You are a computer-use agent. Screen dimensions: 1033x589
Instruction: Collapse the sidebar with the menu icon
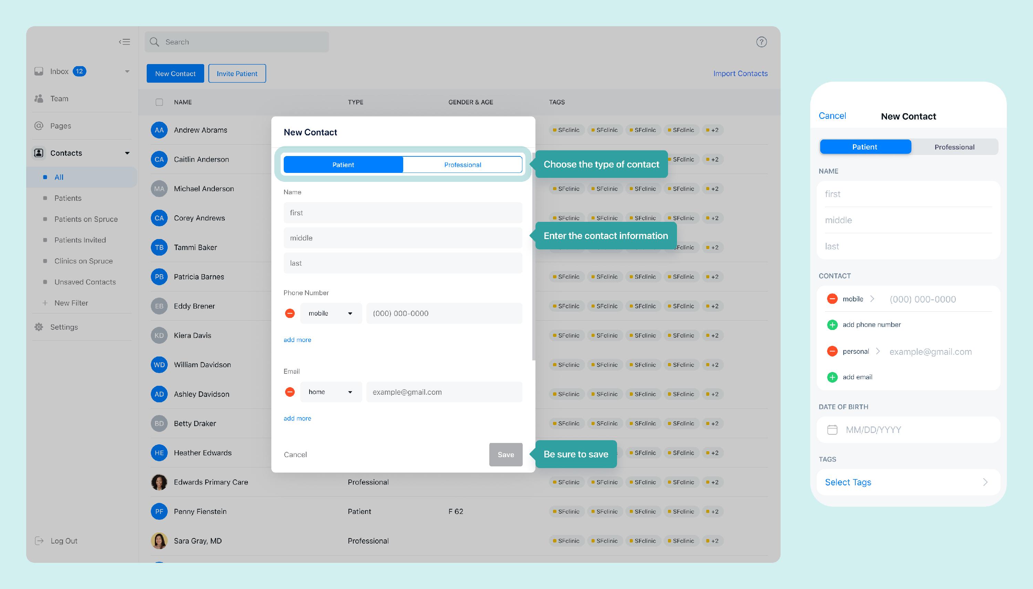click(125, 42)
